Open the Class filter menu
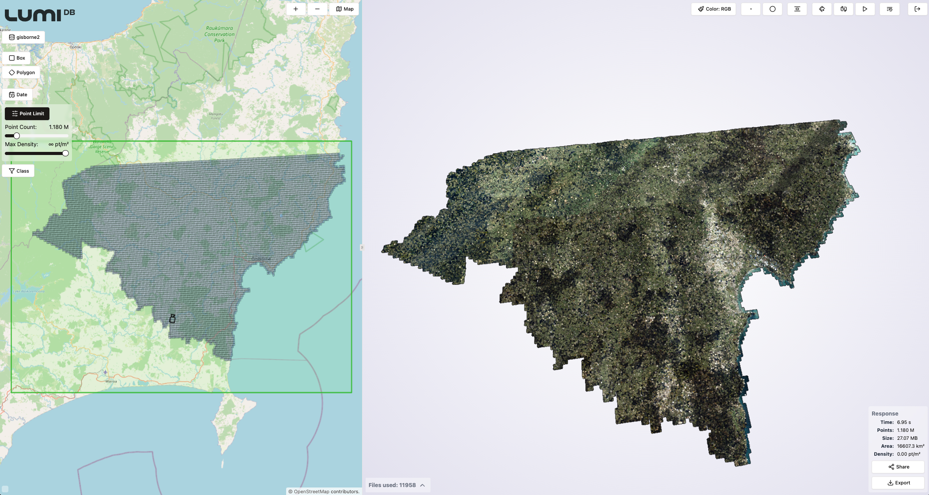 [19, 171]
